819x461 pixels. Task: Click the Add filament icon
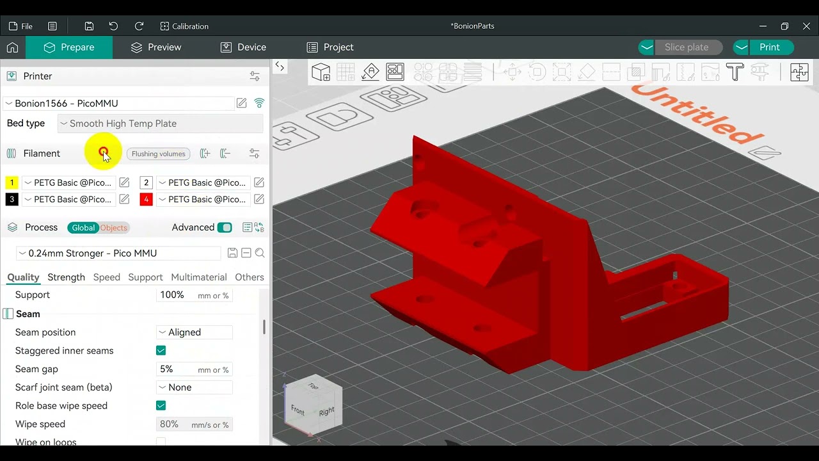(x=205, y=154)
